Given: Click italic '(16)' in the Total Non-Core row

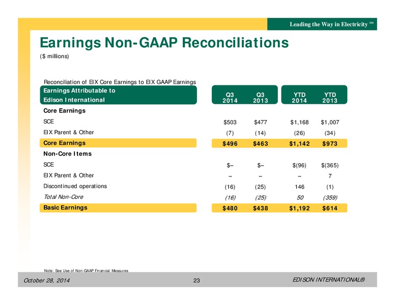Looking at the screenshot, I should 230,198.
